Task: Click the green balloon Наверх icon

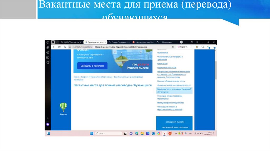Action: [x=63, y=109]
